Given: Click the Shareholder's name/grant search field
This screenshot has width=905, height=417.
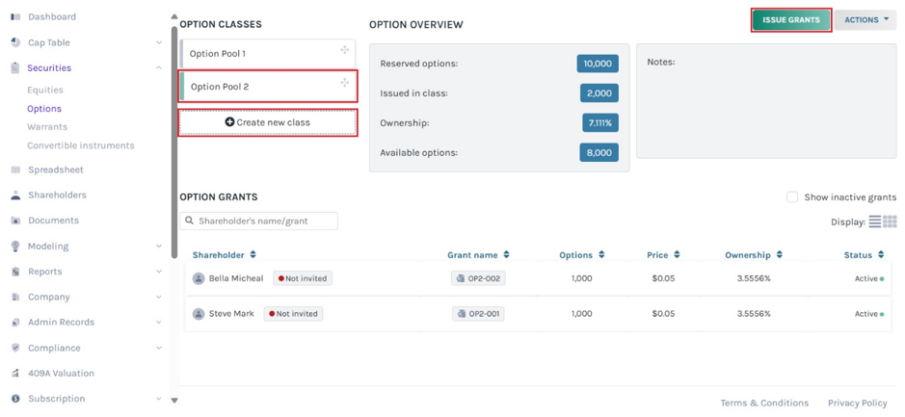Looking at the screenshot, I should pos(258,221).
